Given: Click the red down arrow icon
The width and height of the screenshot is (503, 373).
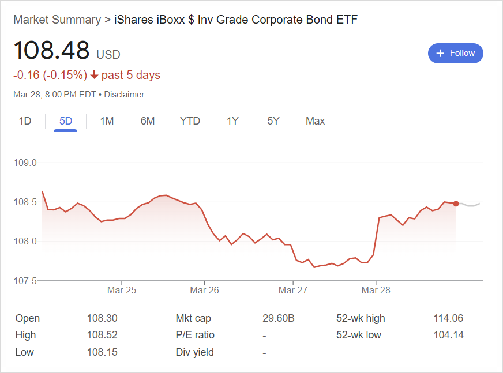Looking at the screenshot, I should pyautogui.click(x=94, y=75).
